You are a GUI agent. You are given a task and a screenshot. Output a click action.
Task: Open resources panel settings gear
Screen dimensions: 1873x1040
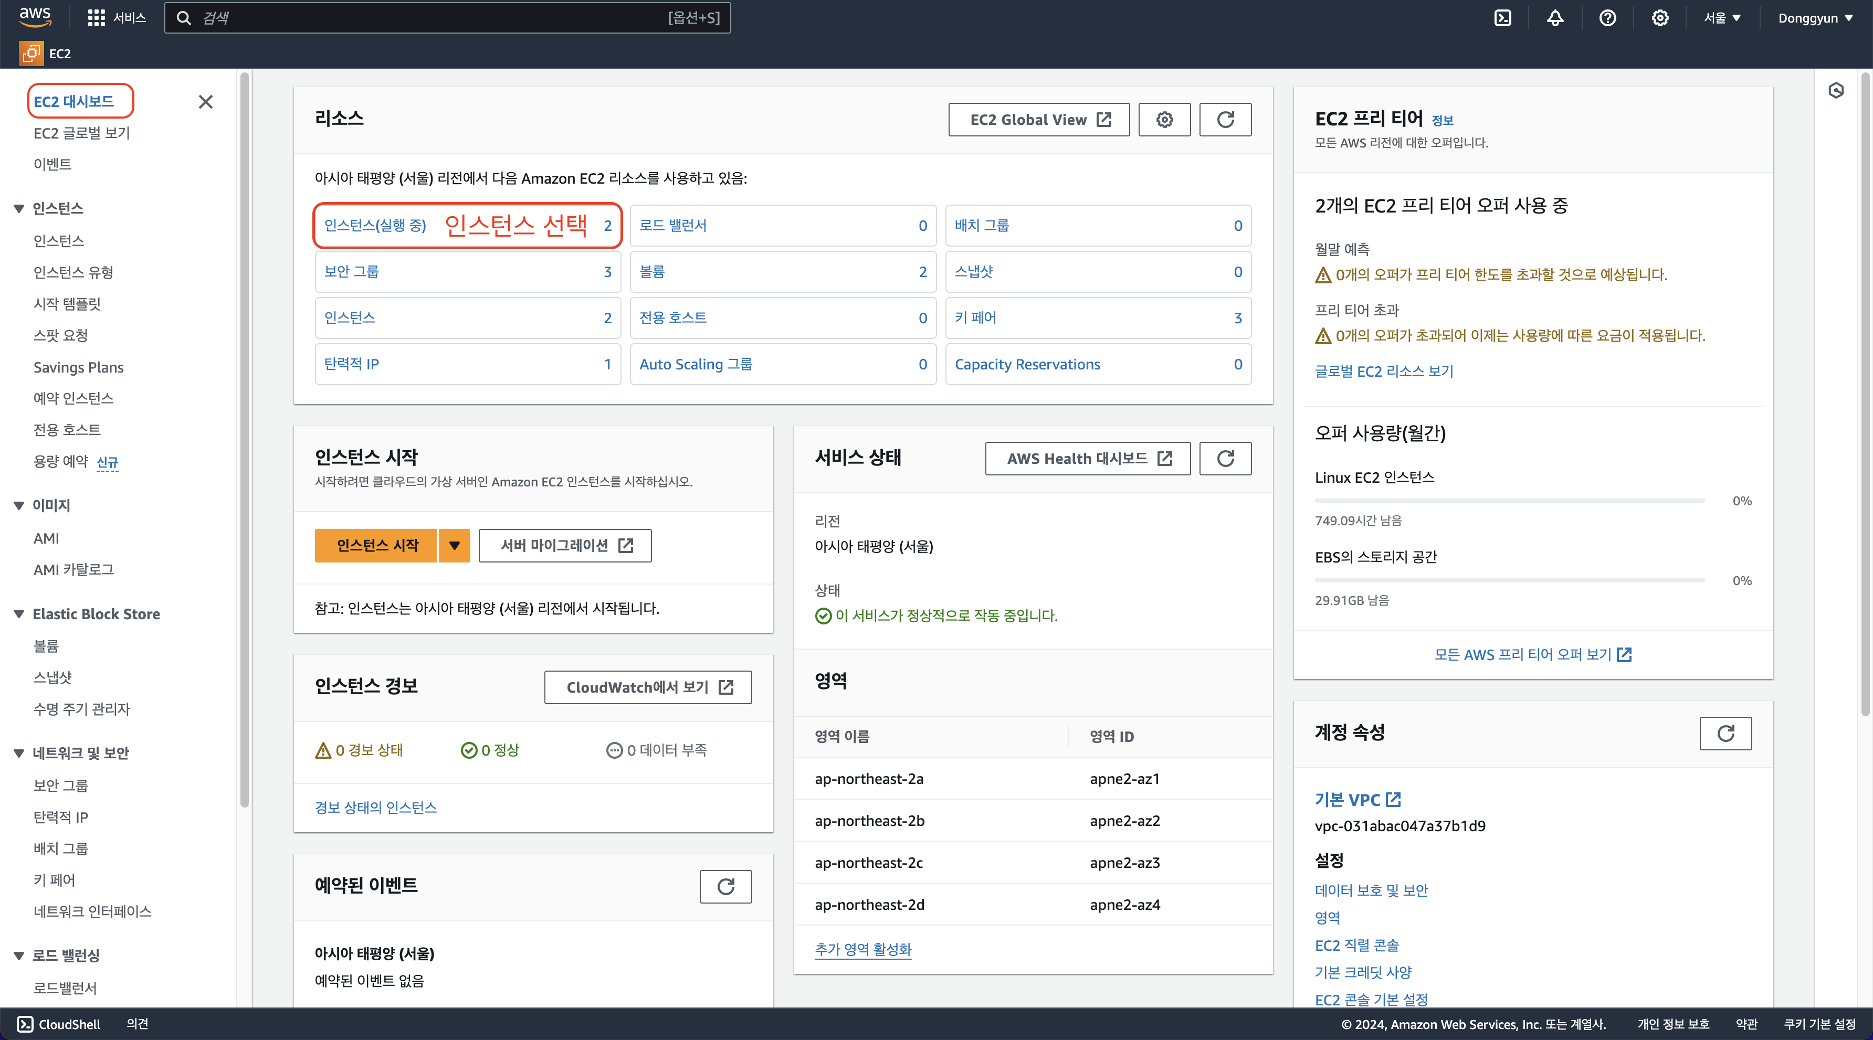click(1164, 120)
